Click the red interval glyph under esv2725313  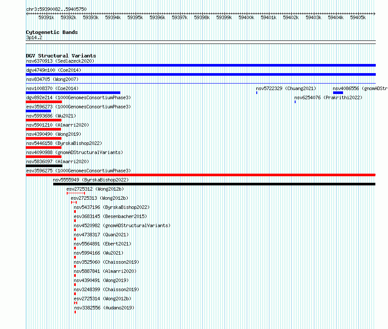click(74, 202)
